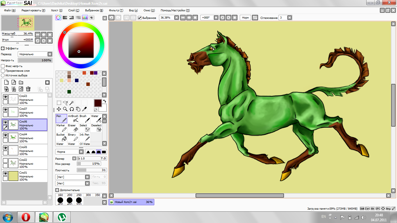Screen dimensions: 397x223
Task: Click the dark red foreground color swatch
Action: click(98, 103)
